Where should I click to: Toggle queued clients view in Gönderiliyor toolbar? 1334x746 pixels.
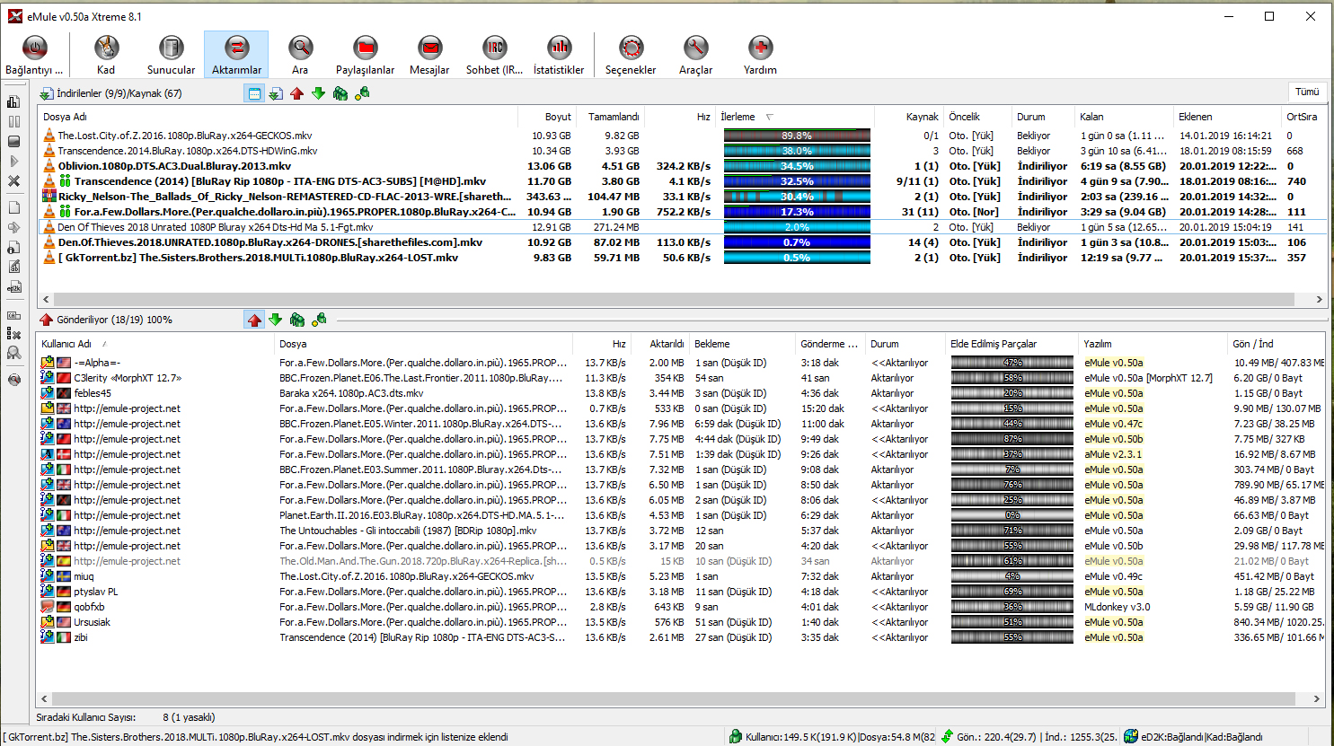pos(297,320)
